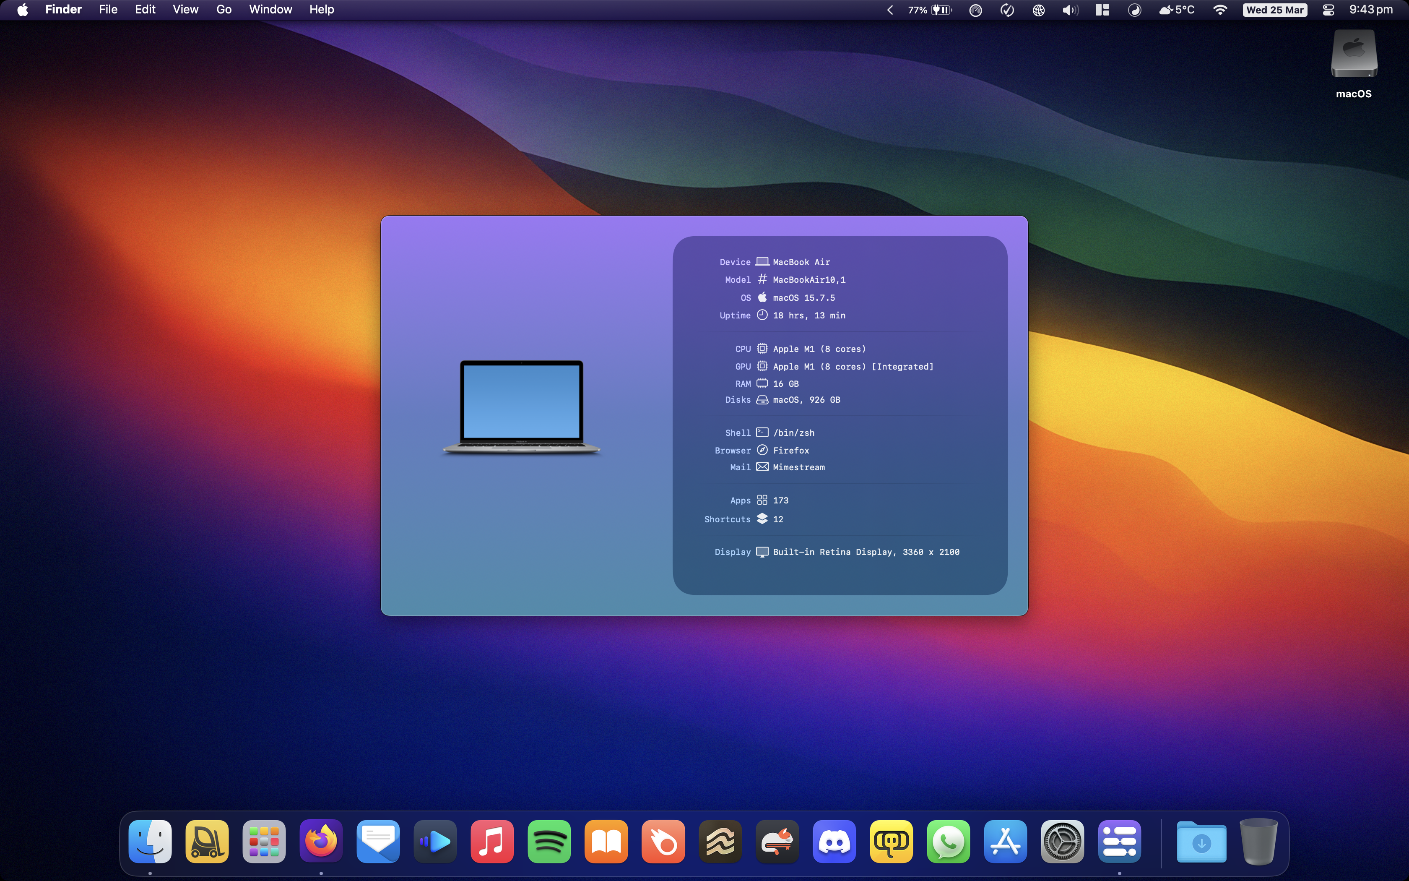Select model value MacBookAir10,1
Image resolution: width=1409 pixels, height=881 pixels.
coord(809,280)
